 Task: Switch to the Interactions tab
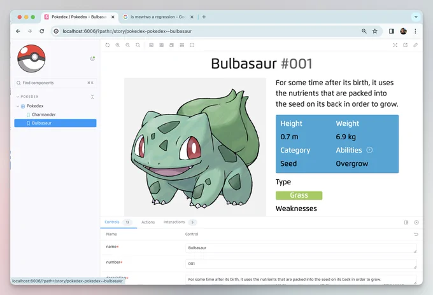point(179,223)
